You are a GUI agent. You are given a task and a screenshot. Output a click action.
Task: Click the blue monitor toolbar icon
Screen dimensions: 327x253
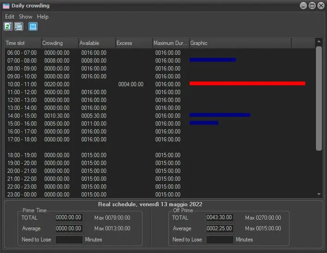coord(33,26)
